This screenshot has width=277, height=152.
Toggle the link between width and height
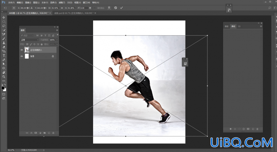(62, 8)
